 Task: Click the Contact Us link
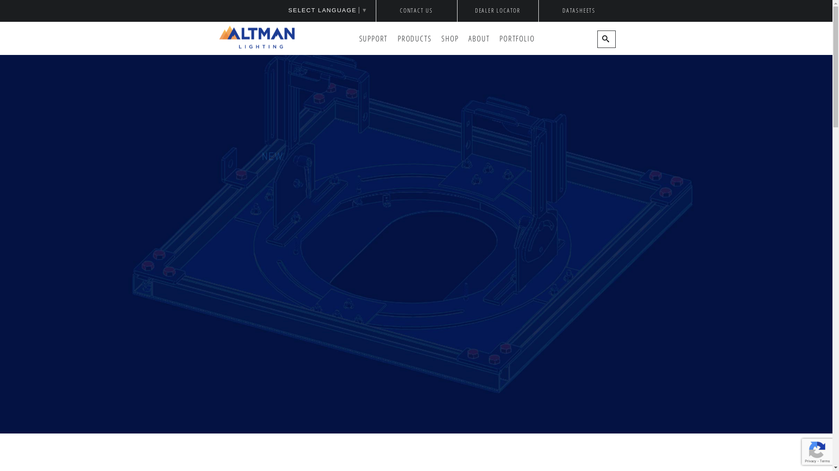(x=416, y=10)
